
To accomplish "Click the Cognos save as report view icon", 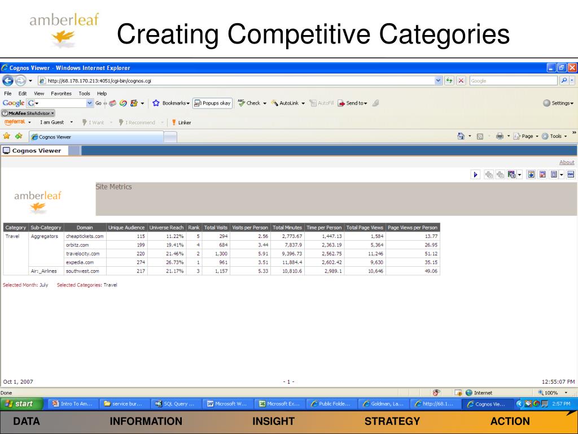I will 500,175.
